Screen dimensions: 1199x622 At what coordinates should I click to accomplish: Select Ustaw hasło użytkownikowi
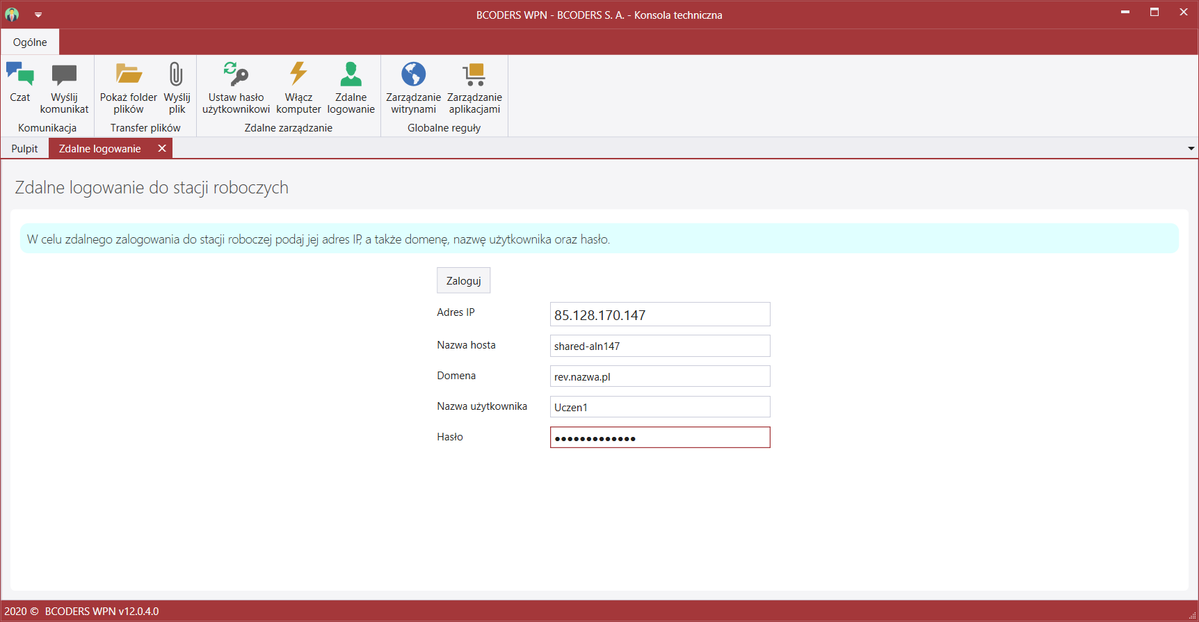pyautogui.click(x=236, y=87)
